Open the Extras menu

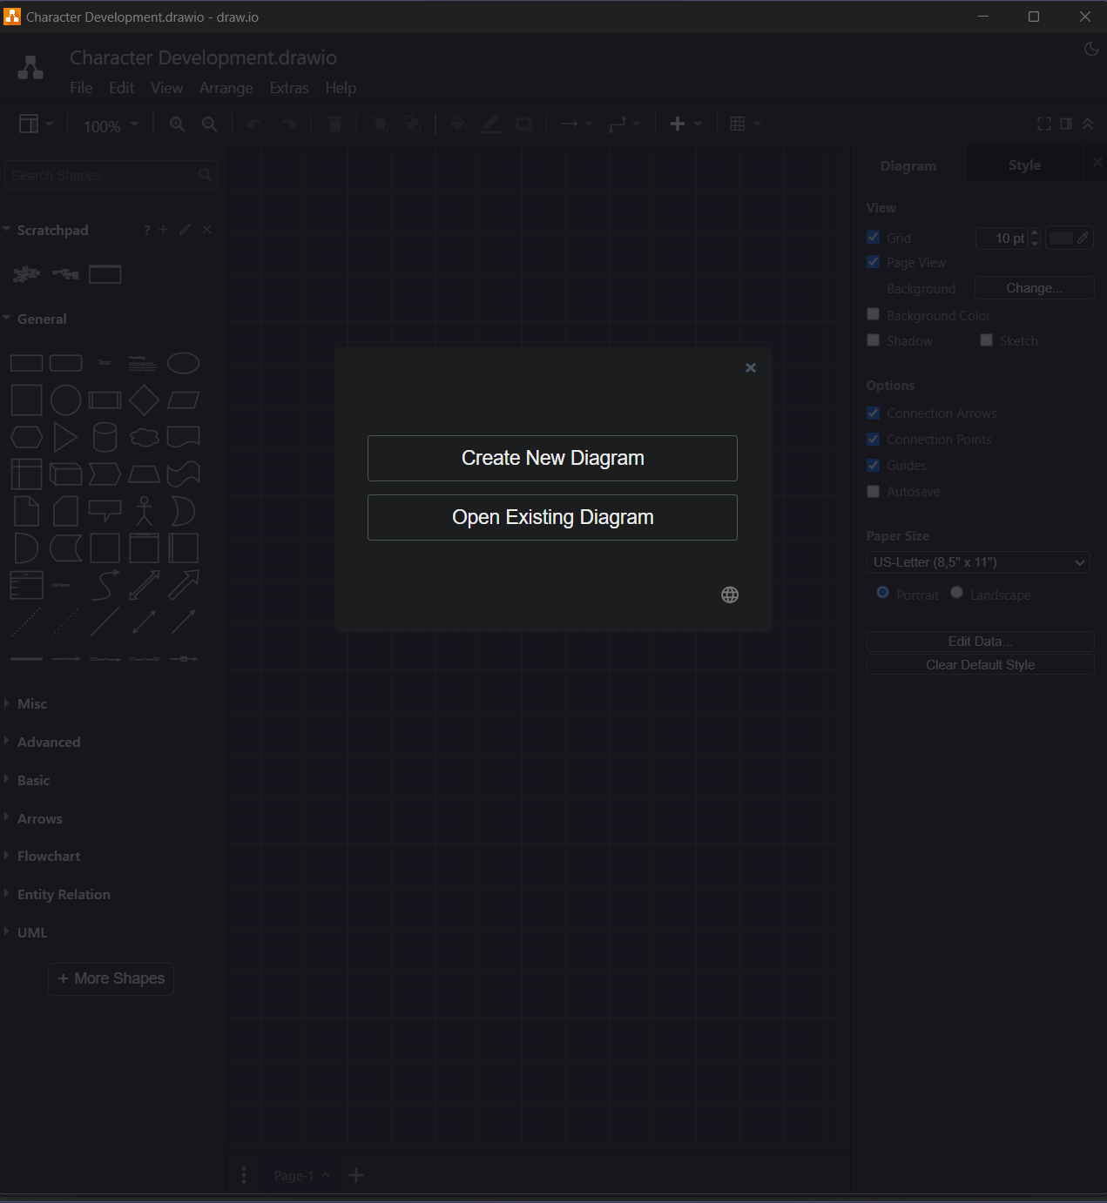point(288,88)
